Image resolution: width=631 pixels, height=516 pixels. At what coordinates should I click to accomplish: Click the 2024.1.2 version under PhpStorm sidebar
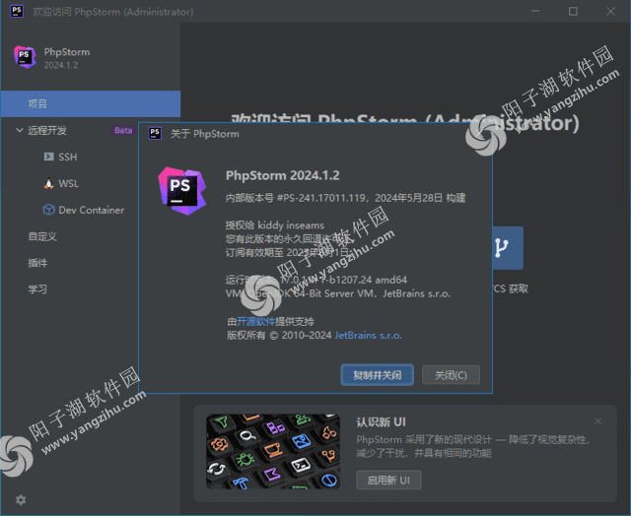coord(61,65)
